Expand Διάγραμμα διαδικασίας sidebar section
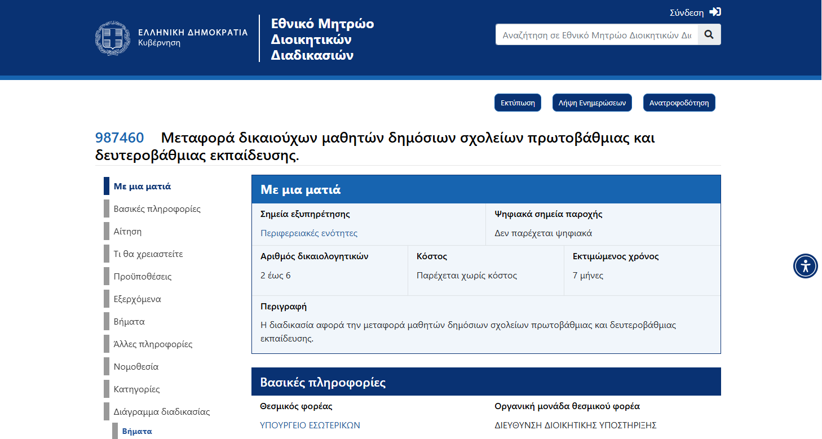This screenshot has height=439, width=822. (161, 412)
